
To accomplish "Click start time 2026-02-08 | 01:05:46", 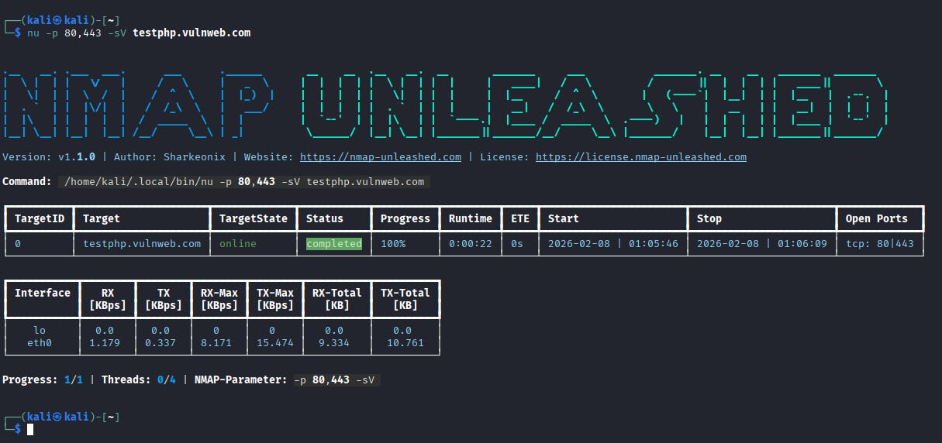I will 613,243.
